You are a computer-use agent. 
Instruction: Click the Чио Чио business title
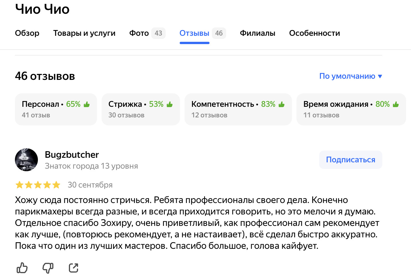coord(42,9)
